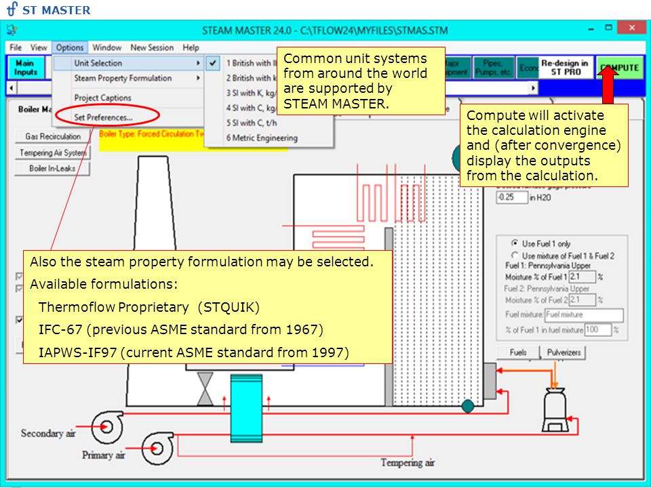Click Moisture % of Fuel 1 field
Viewport: 651px width, 488px height.
tap(582, 277)
